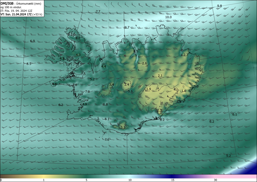257x182 pixels.
Task: Click the 4.8 value on the map
Action: pyautogui.click(x=54, y=84)
